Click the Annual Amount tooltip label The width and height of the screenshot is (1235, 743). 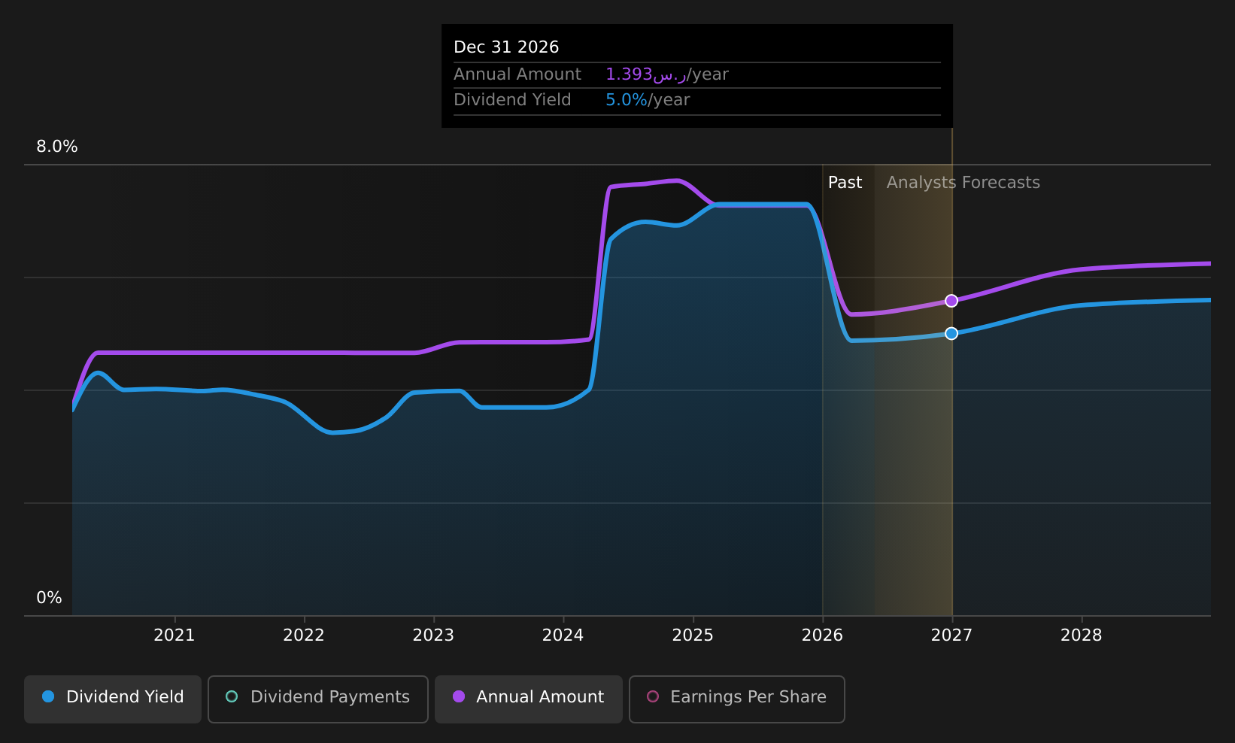(x=517, y=74)
